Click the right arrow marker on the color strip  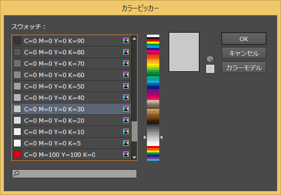tap(161, 137)
